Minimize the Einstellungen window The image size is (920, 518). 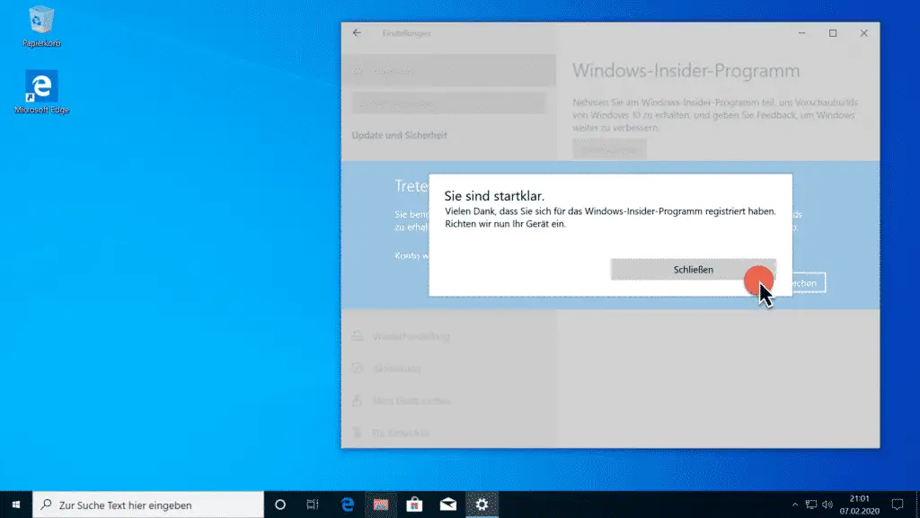point(801,33)
